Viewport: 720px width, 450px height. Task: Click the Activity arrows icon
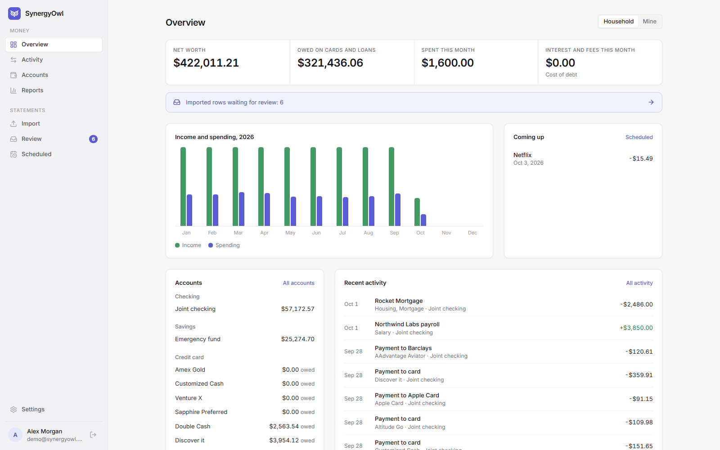click(13, 60)
